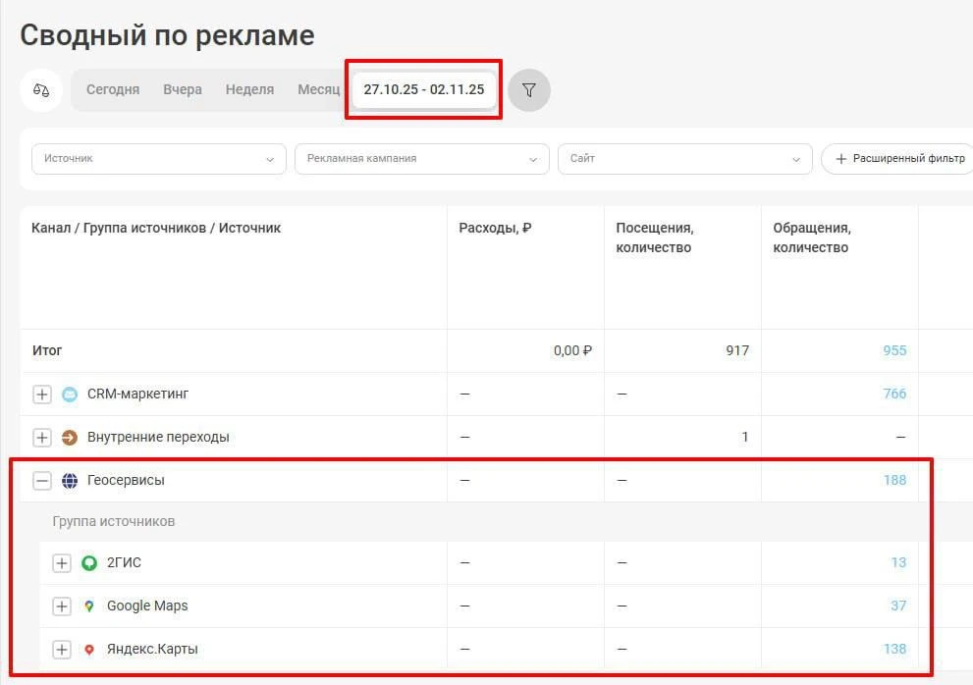Click the Канал / Группа источников / Источник header
The image size is (973, 685).
pos(156,229)
